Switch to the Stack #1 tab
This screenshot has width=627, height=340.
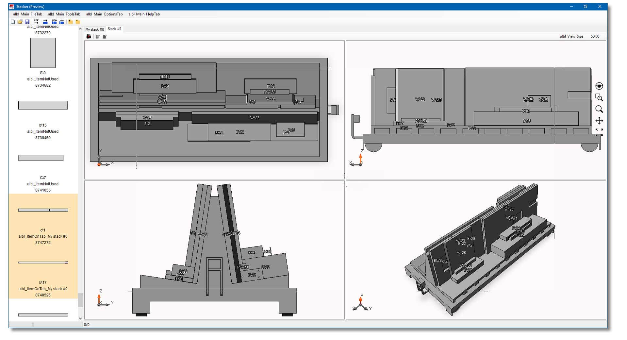tap(114, 29)
